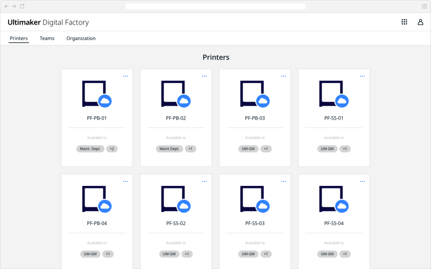The width and height of the screenshot is (431, 269).
Task: Click the PF-S5-04 printer name
Action: (x=334, y=223)
